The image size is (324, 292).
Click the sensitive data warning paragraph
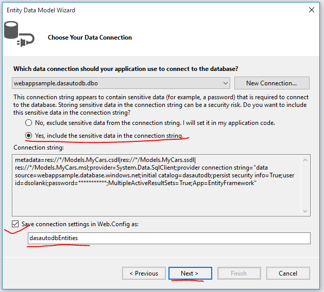pyautogui.click(x=161, y=105)
